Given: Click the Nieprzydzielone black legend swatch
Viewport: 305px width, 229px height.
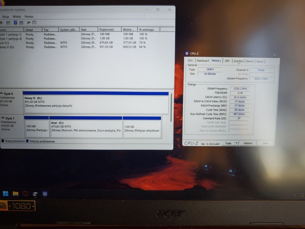Looking at the screenshot, I should [x=3, y=141].
